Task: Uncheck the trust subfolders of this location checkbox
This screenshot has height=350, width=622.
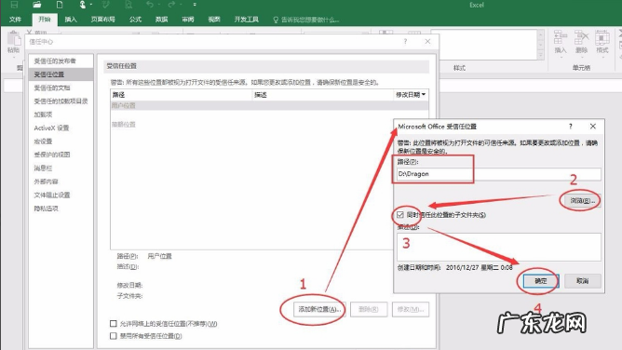Action: (x=400, y=215)
